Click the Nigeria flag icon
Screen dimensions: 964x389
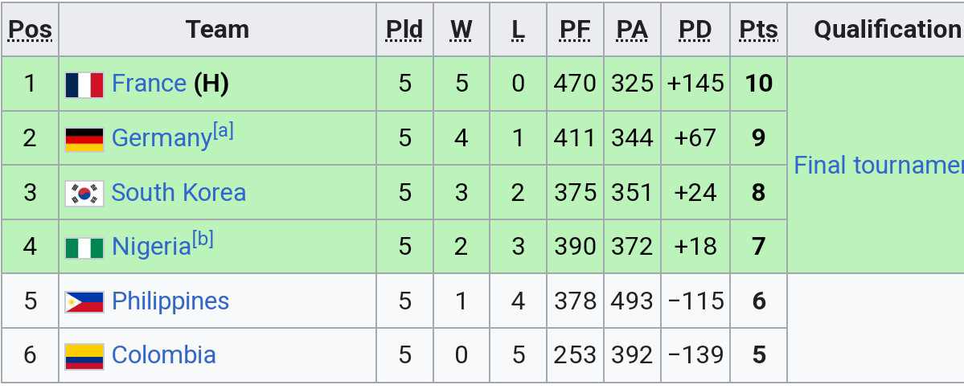84,247
